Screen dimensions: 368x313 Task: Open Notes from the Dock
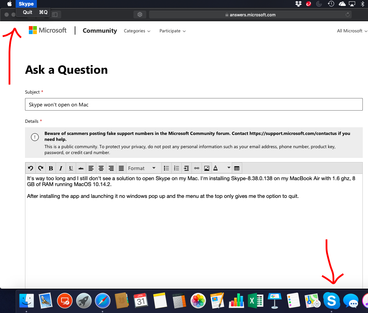pyautogui.click(x=160, y=300)
